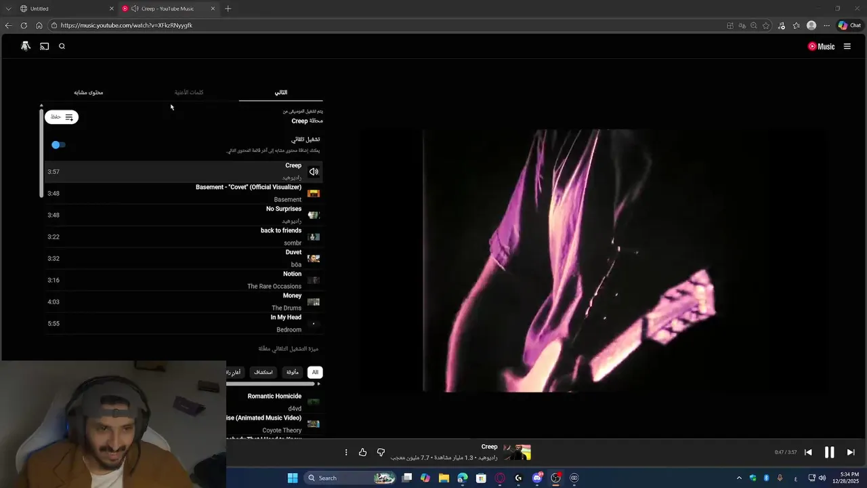Play Basement - "Covet" (Official Visualizer) from queue
Image resolution: width=867 pixels, height=488 pixels.
(183, 193)
